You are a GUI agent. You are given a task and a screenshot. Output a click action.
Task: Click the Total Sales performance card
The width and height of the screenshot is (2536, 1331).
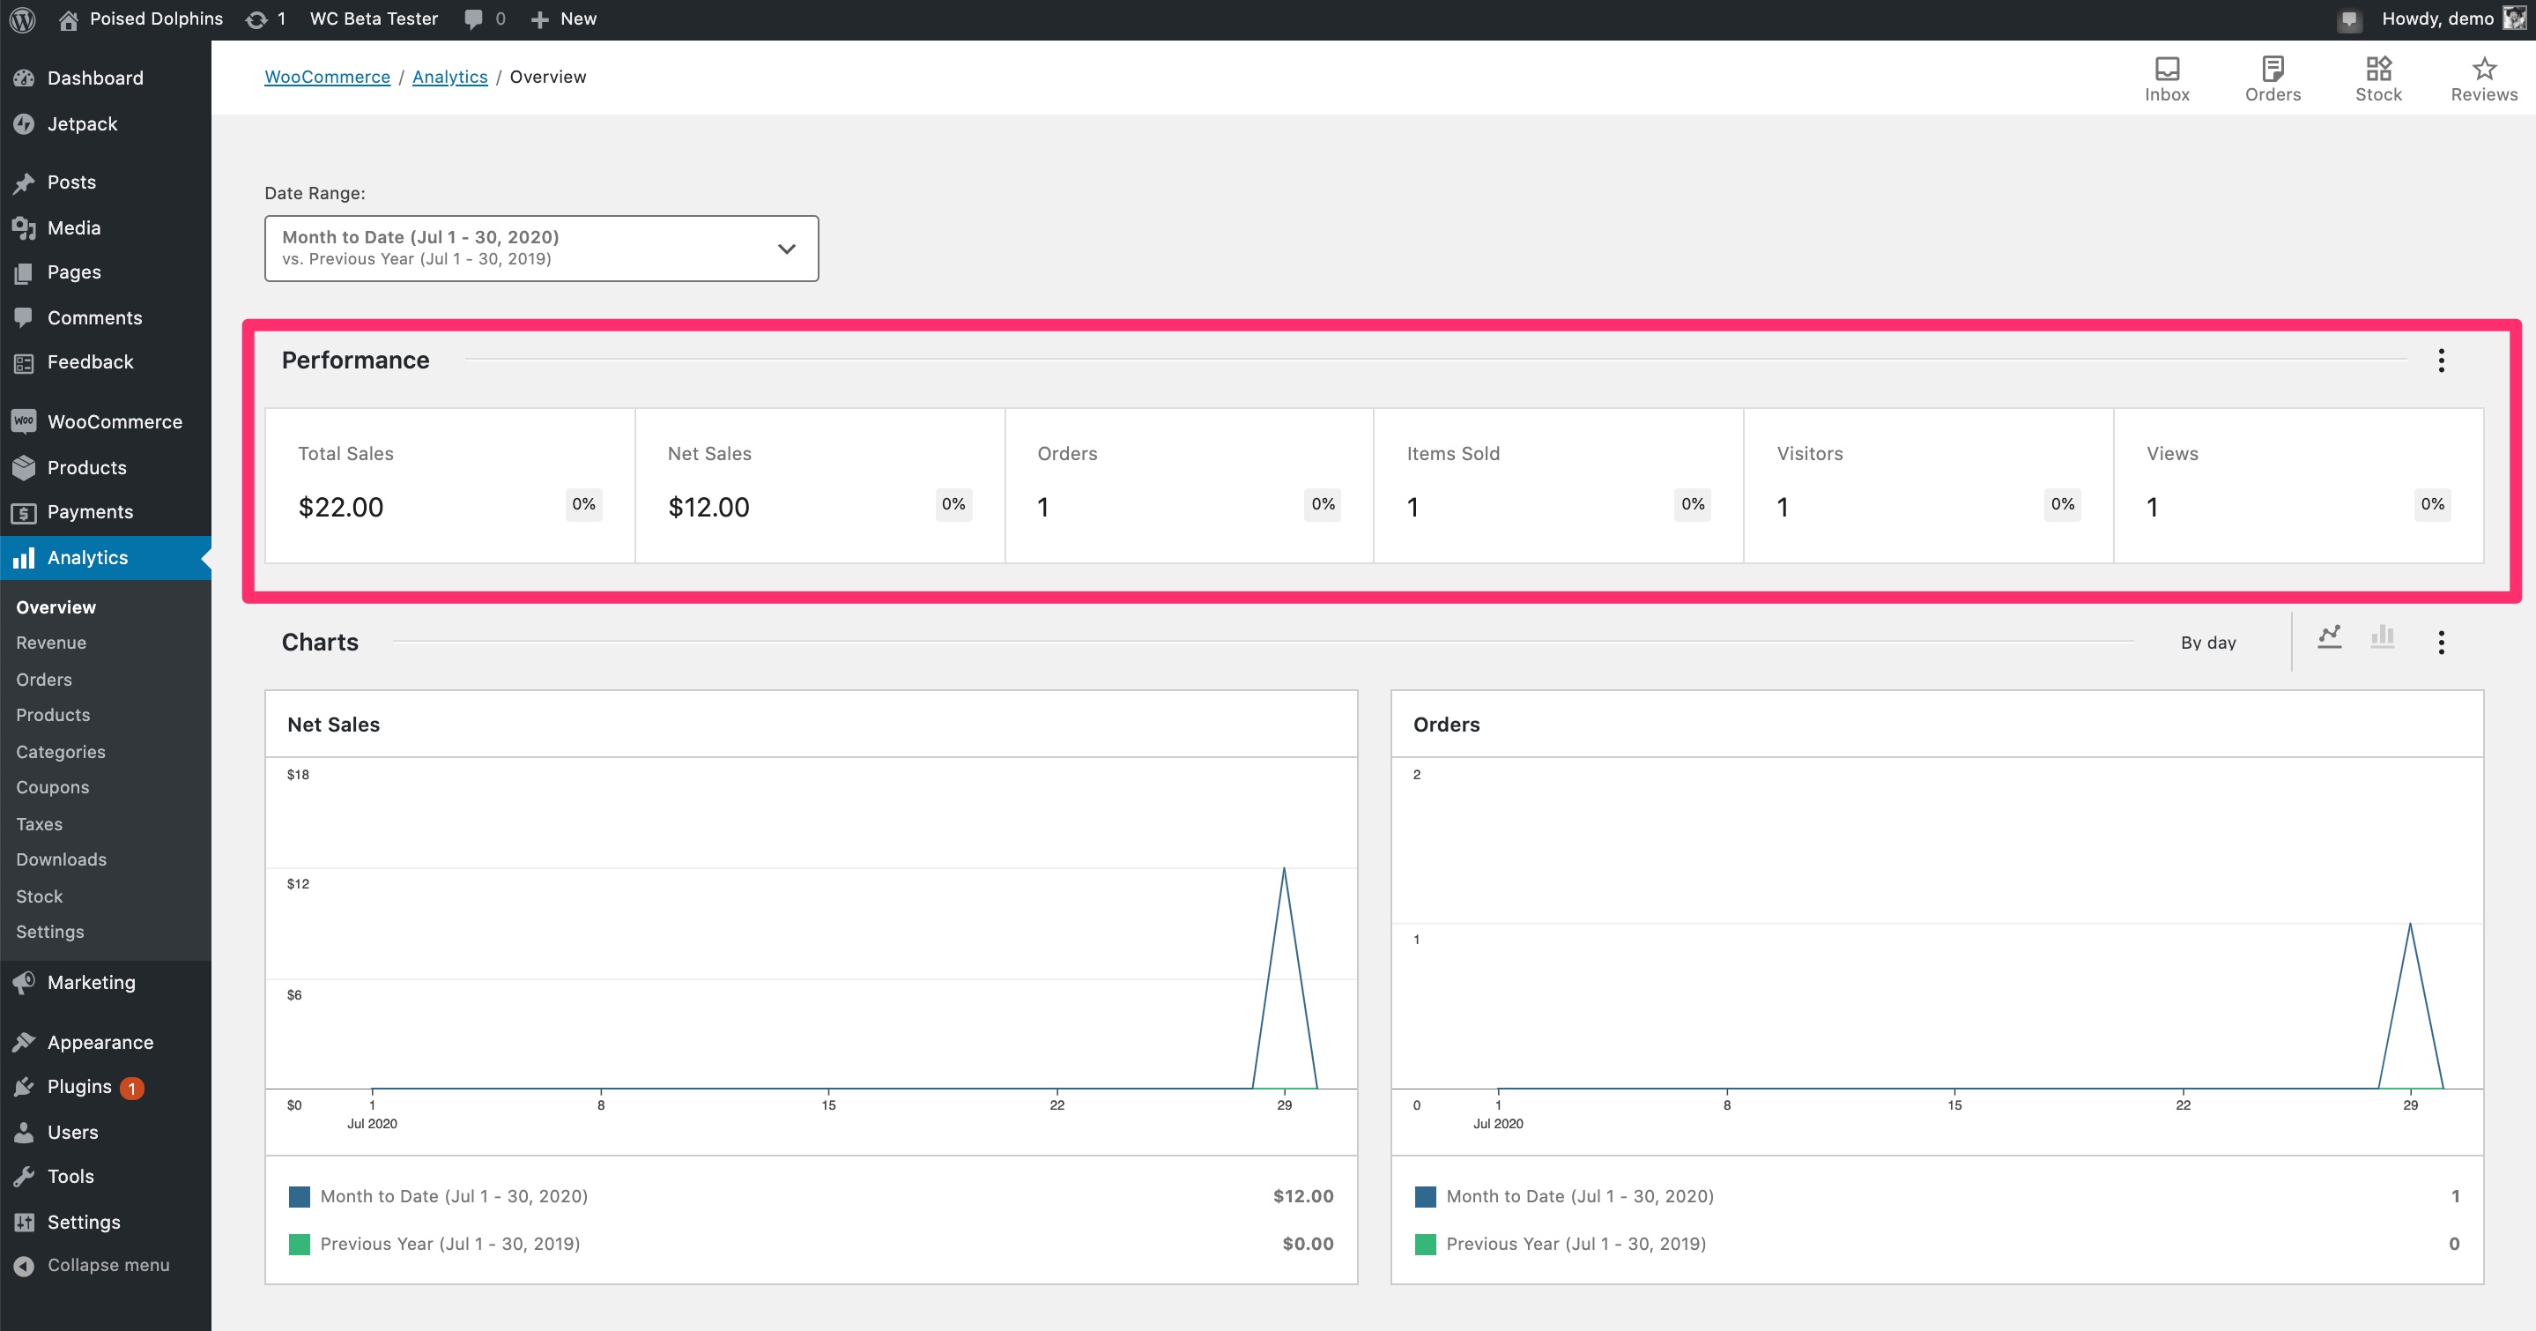click(x=449, y=486)
